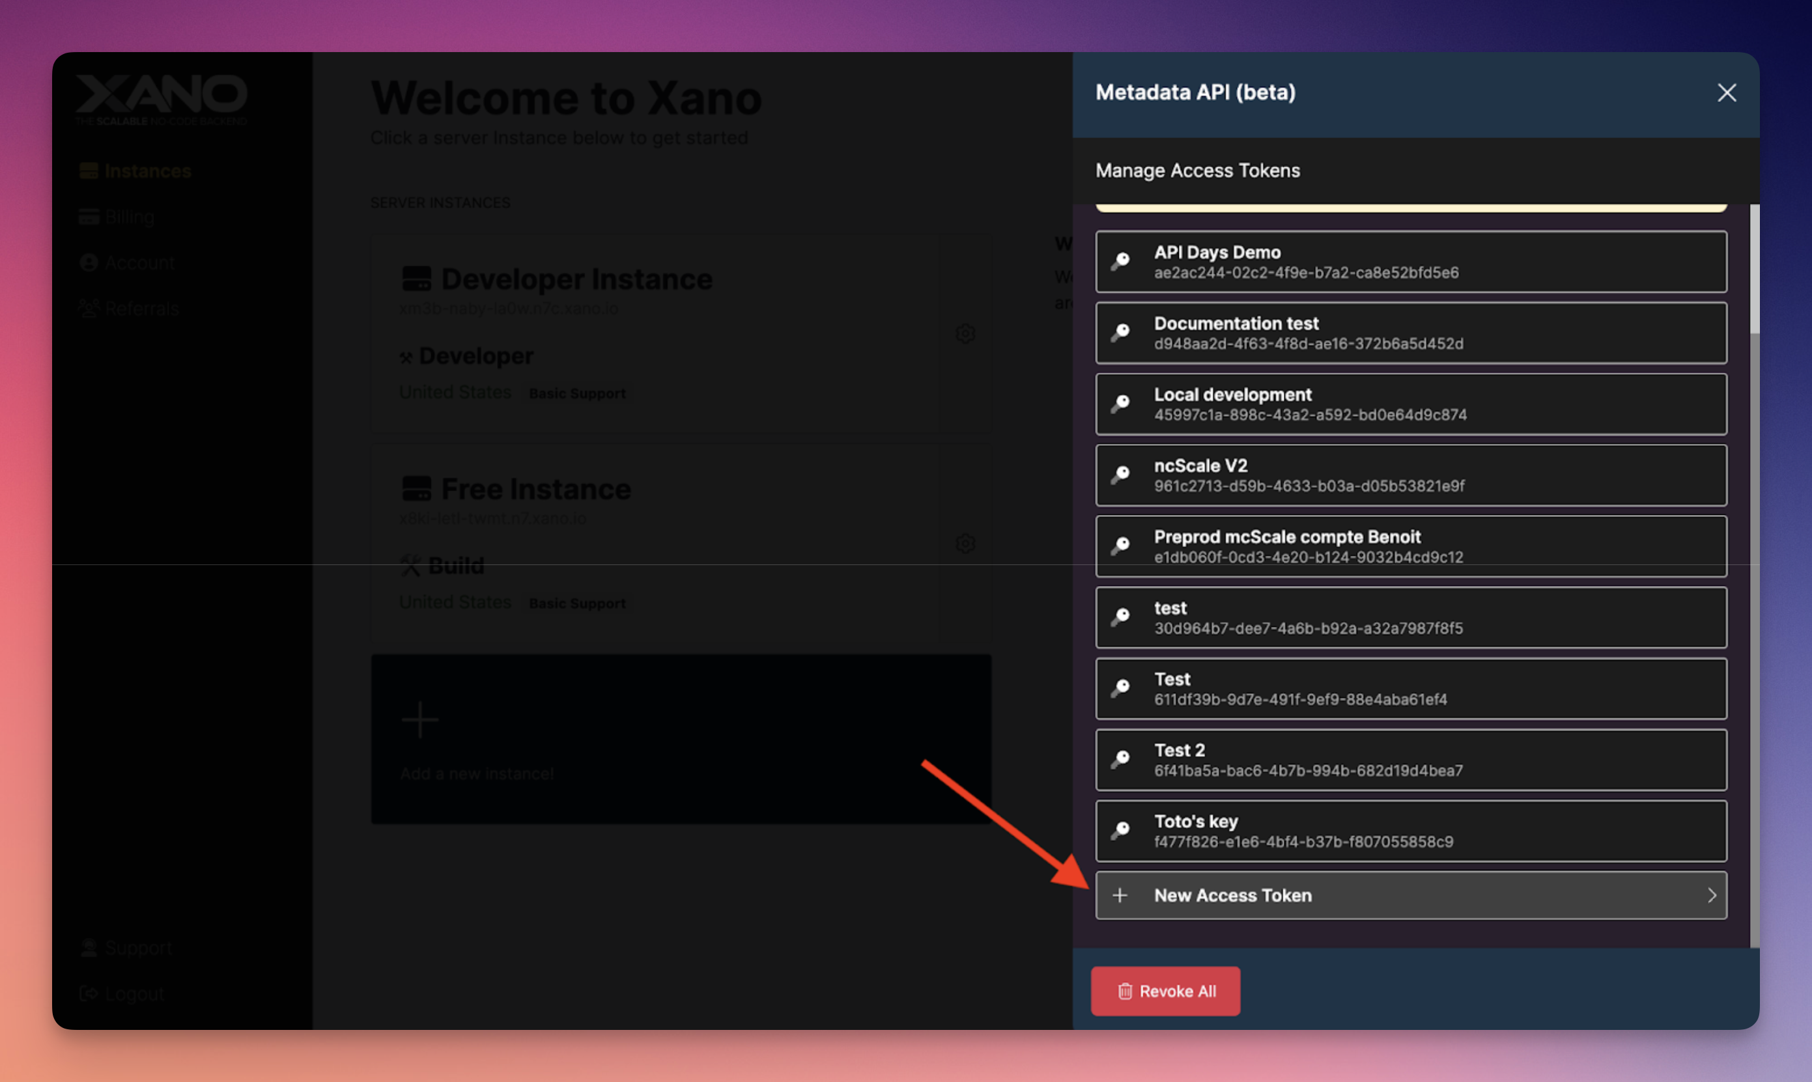This screenshot has width=1812, height=1082.
Task: Click the key icon beside token 611df39b
Action: pyautogui.click(x=1120, y=688)
